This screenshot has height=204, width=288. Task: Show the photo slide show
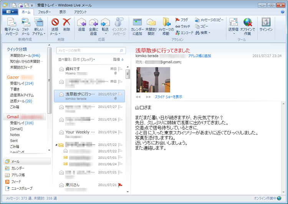click(169, 97)
